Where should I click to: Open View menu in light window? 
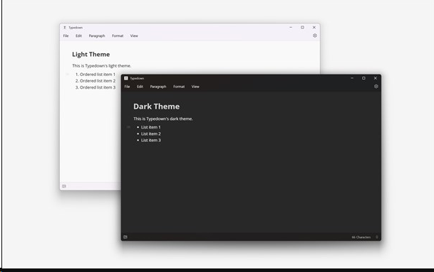click(134, 36)
